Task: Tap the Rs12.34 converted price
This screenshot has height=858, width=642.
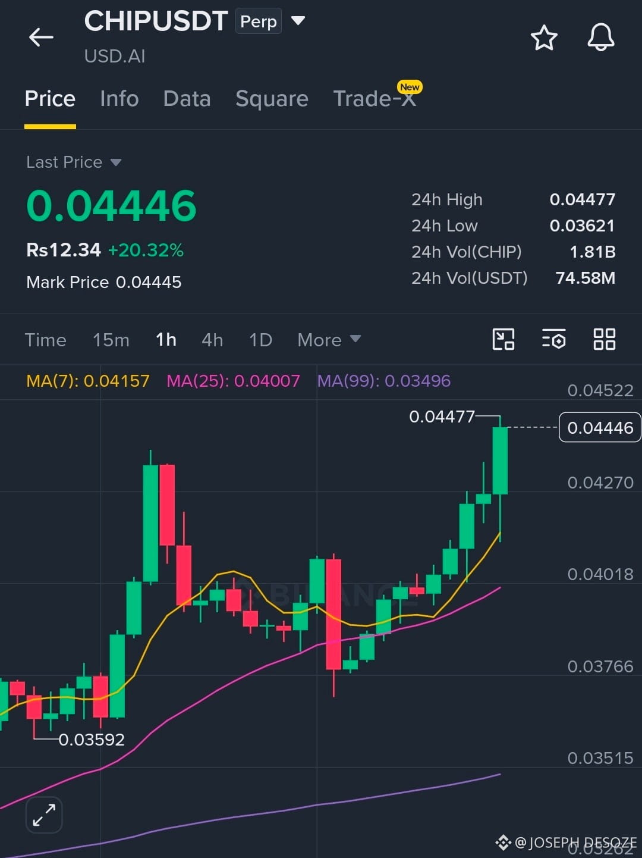Action: coord(64,250)
